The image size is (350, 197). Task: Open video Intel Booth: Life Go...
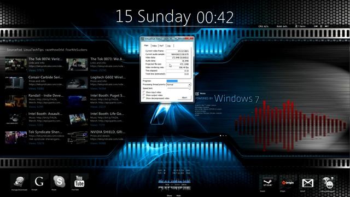[x=107, y=114]
